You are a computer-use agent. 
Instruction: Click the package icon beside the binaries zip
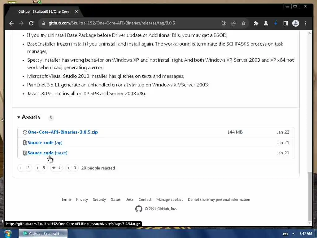[25, 132]
